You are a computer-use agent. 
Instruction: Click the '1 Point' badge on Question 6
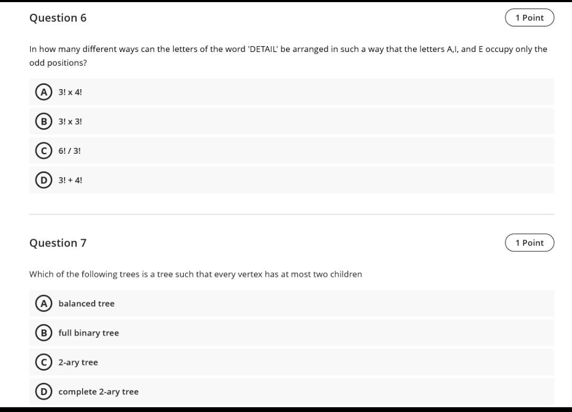(x=530, y=17)
